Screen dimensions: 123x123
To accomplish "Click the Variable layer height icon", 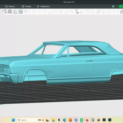I will (x=26, y=12).
